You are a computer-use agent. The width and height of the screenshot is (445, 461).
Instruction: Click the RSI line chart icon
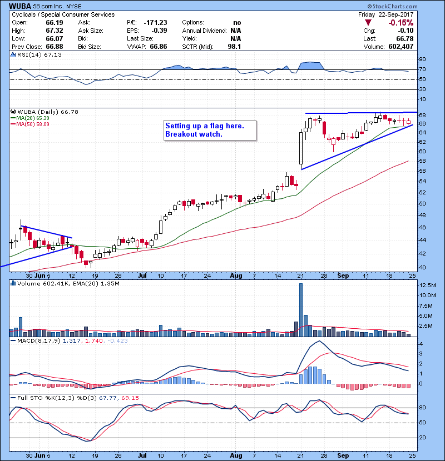click(13, 54)
